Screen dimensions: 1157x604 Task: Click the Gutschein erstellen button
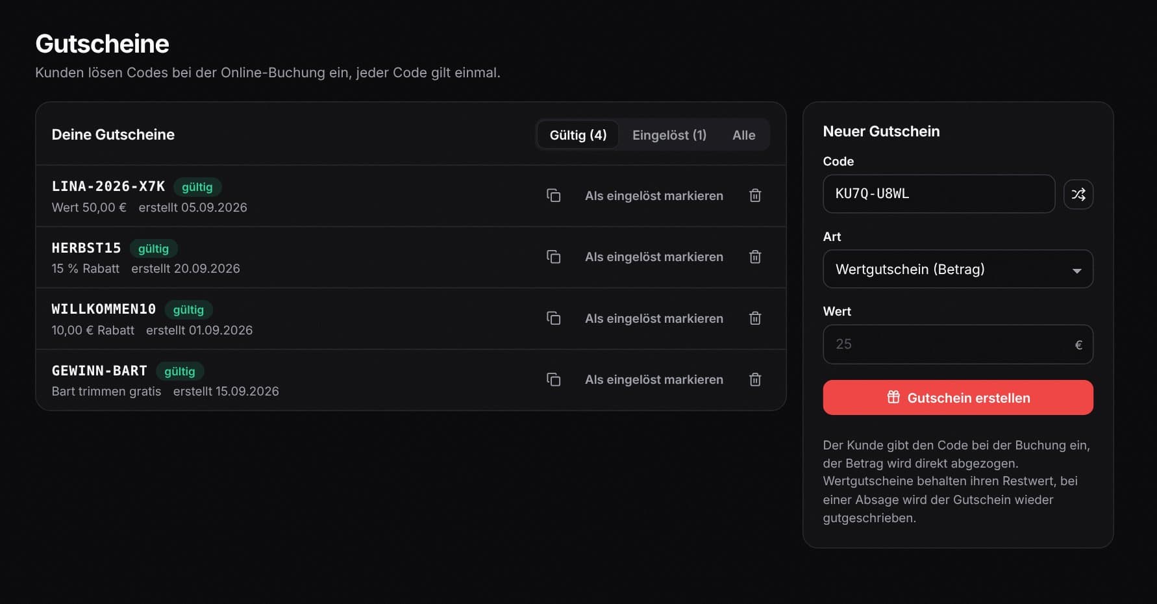pos(958,397)
